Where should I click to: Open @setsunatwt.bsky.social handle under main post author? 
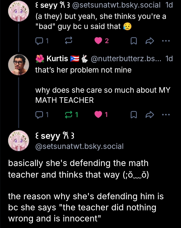click(79, 146)
